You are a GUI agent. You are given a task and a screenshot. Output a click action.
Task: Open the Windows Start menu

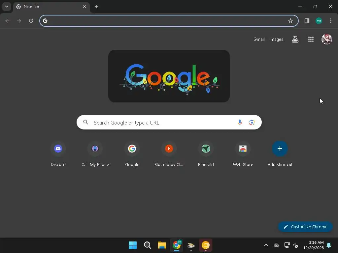click(x=133, y=245)
